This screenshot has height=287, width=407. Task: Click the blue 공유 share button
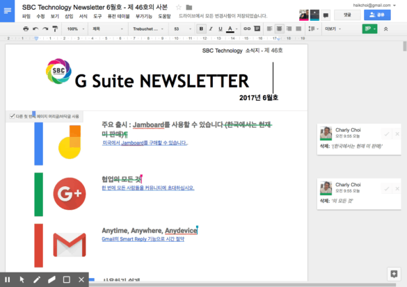coord(377,15)
